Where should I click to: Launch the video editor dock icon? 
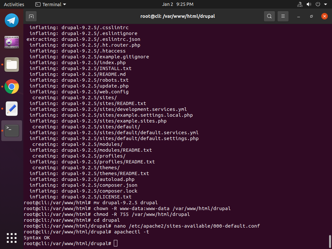(12, 42)
